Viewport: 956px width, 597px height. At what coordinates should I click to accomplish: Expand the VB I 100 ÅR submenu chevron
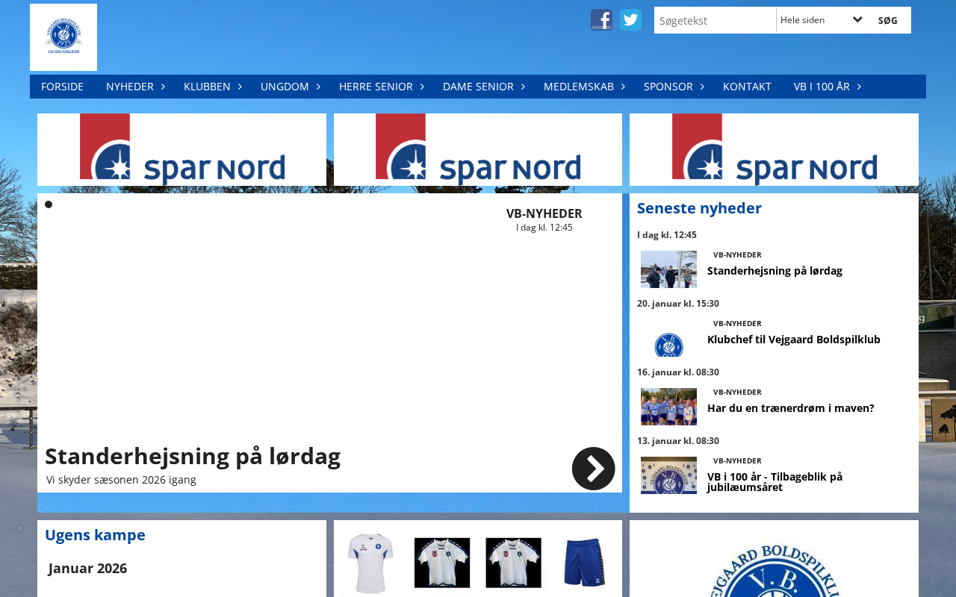(x=859, y=87)
